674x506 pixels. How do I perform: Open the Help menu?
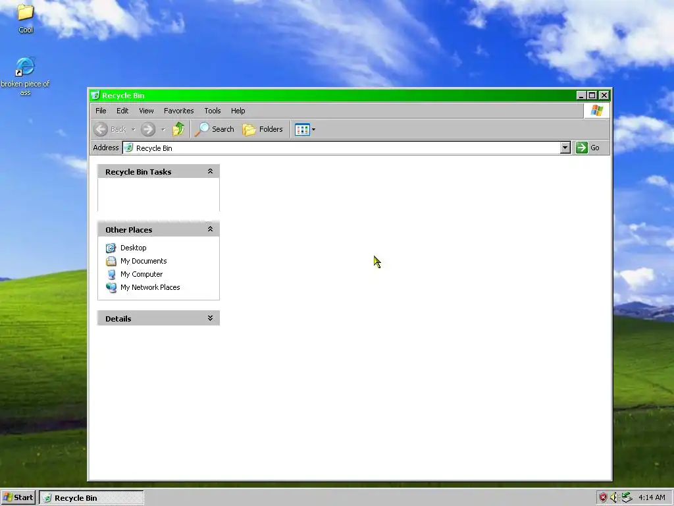238,111
